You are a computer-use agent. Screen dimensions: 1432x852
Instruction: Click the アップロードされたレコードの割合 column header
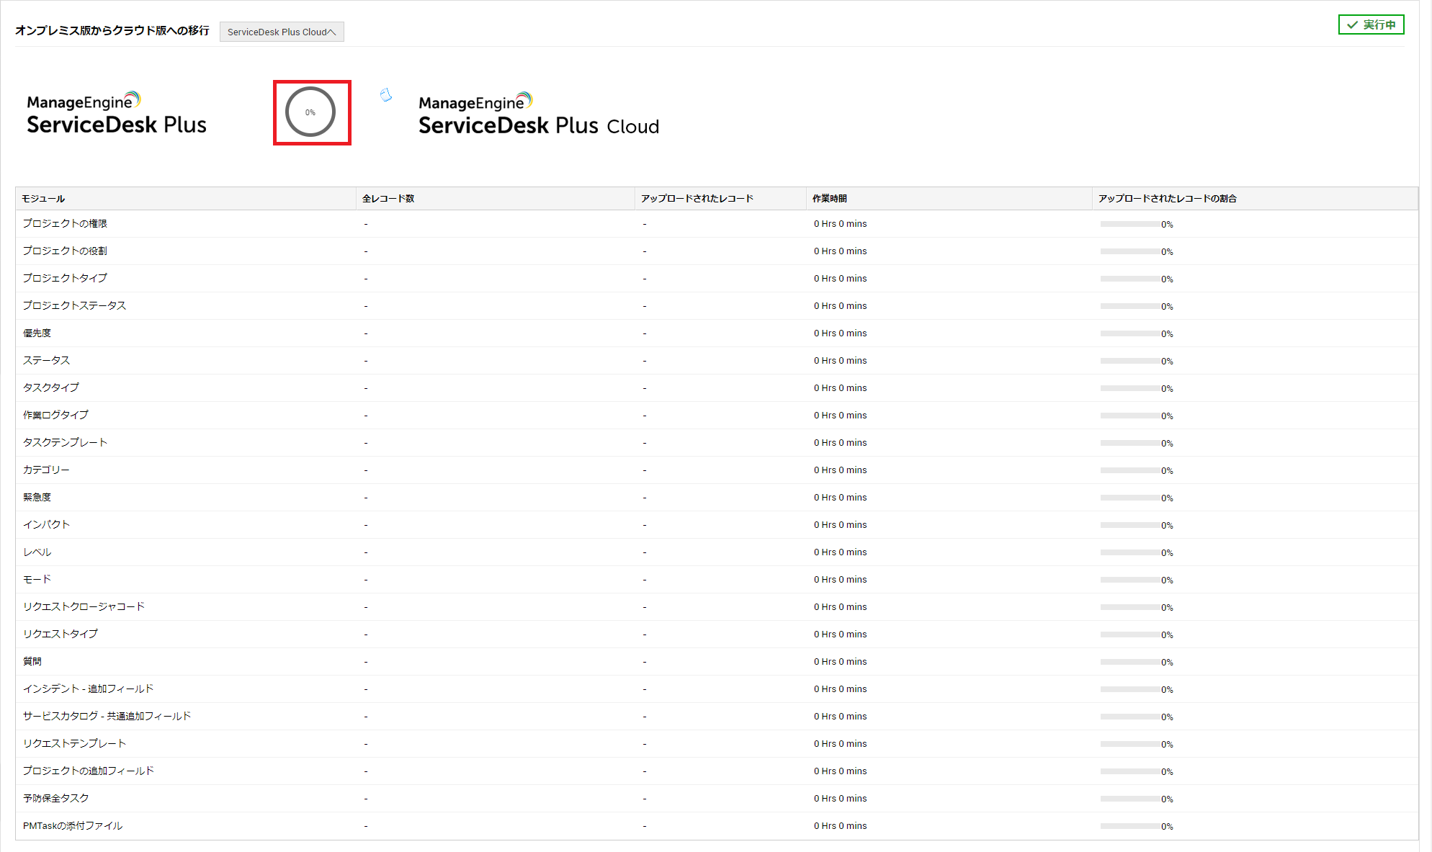(x=1167, y=199)
